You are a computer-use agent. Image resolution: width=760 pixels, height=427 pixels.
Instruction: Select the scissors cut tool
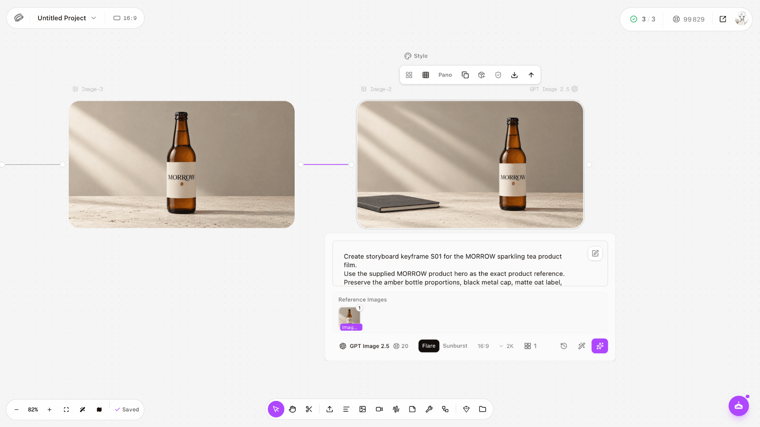pos(309,409)
